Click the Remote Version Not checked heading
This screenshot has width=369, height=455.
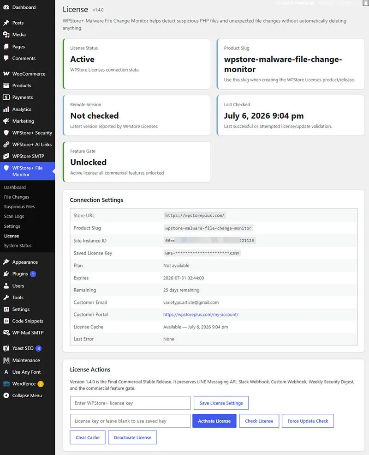coord(95,116)
